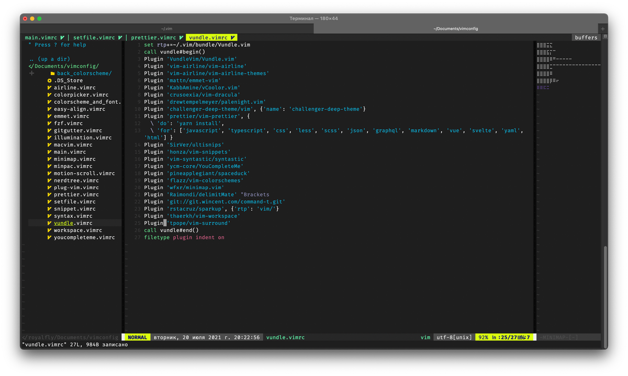628x376 pixels.
Task: Open the back_colorscheme/ directory node
Action: [x=84, y=74]
